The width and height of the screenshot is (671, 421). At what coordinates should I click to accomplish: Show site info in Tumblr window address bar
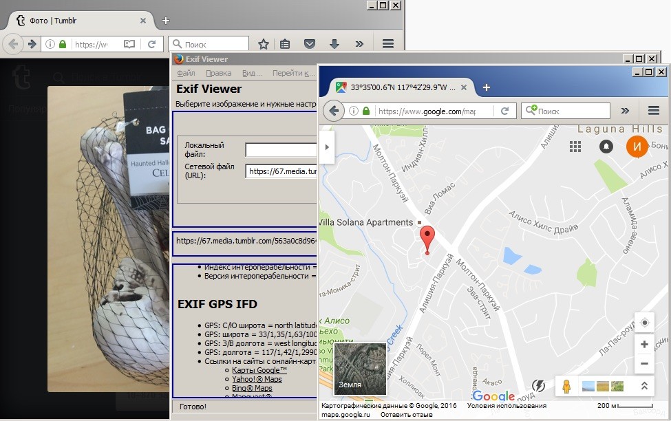pyautogui.click(x=50, y=44)
